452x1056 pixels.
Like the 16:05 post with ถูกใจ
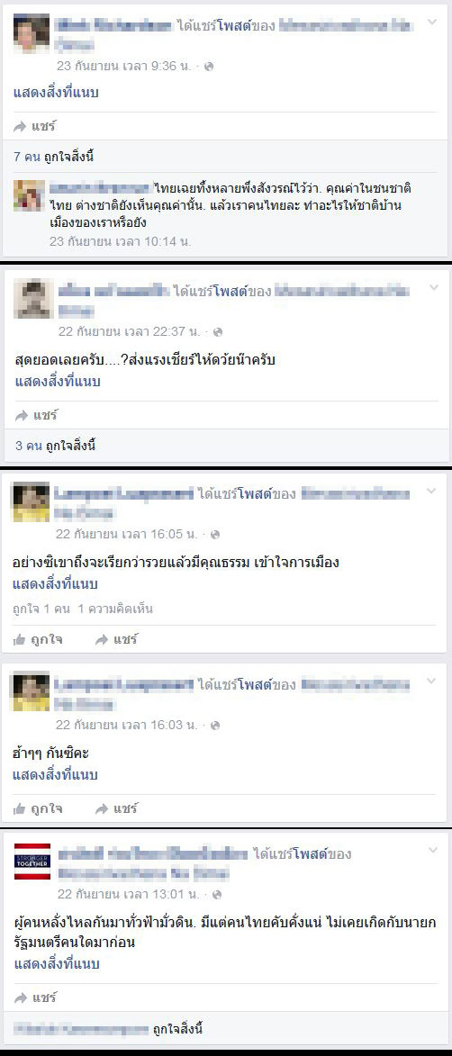click(39, 640)
